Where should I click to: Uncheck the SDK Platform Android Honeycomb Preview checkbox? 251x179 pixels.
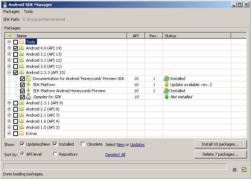pos(22,91)
